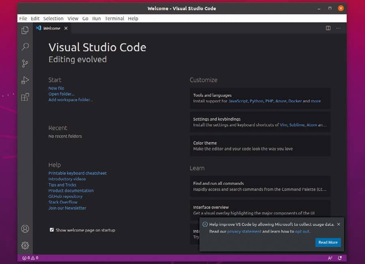
Task: Click the JavaScript language link
Action: click(x=238, y=101)
